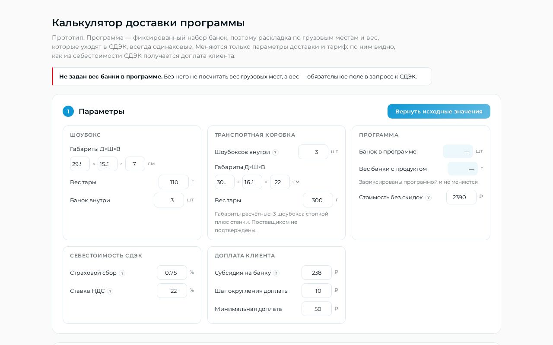The image size is (553, 345).
Task: Click the ПРОГРАММА card heading
Action: coord(379,135)
